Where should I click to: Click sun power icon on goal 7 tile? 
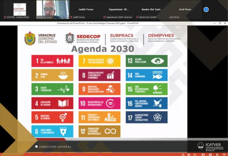(110, 61)
